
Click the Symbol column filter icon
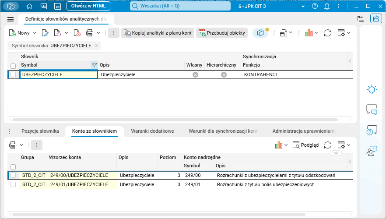[x=94, y=65]
